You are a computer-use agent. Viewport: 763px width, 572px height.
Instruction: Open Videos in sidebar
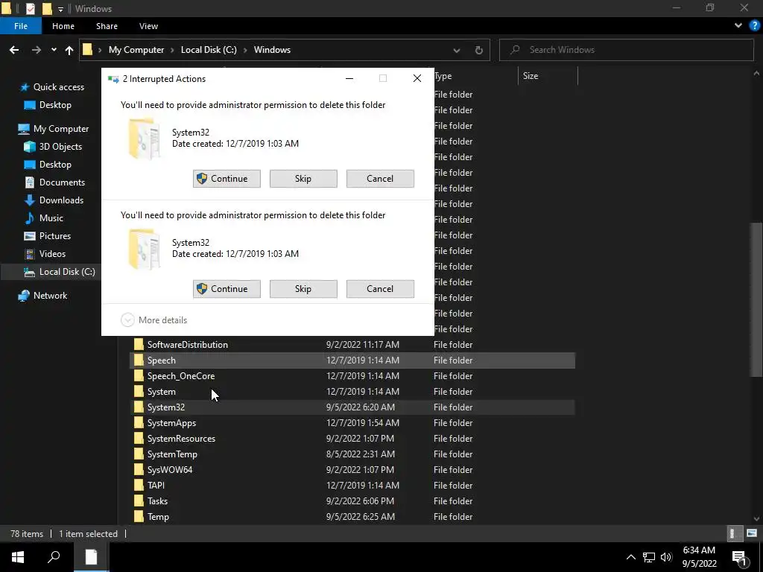(x=52, y=254)
